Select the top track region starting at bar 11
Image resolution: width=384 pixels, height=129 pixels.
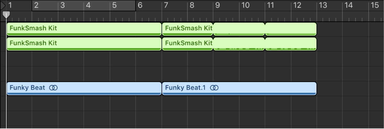pos(291,29)
